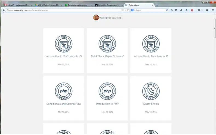216x135 pixels.
Task: Open 'Build "Rock, Paper, Scissors"' title
Action: 107,56
